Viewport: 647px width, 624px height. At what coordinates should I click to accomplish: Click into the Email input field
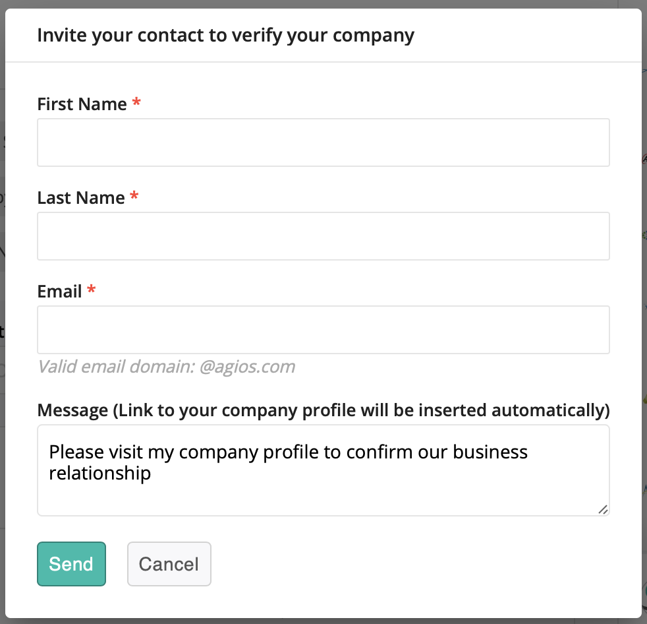click(x=323, y=330)
